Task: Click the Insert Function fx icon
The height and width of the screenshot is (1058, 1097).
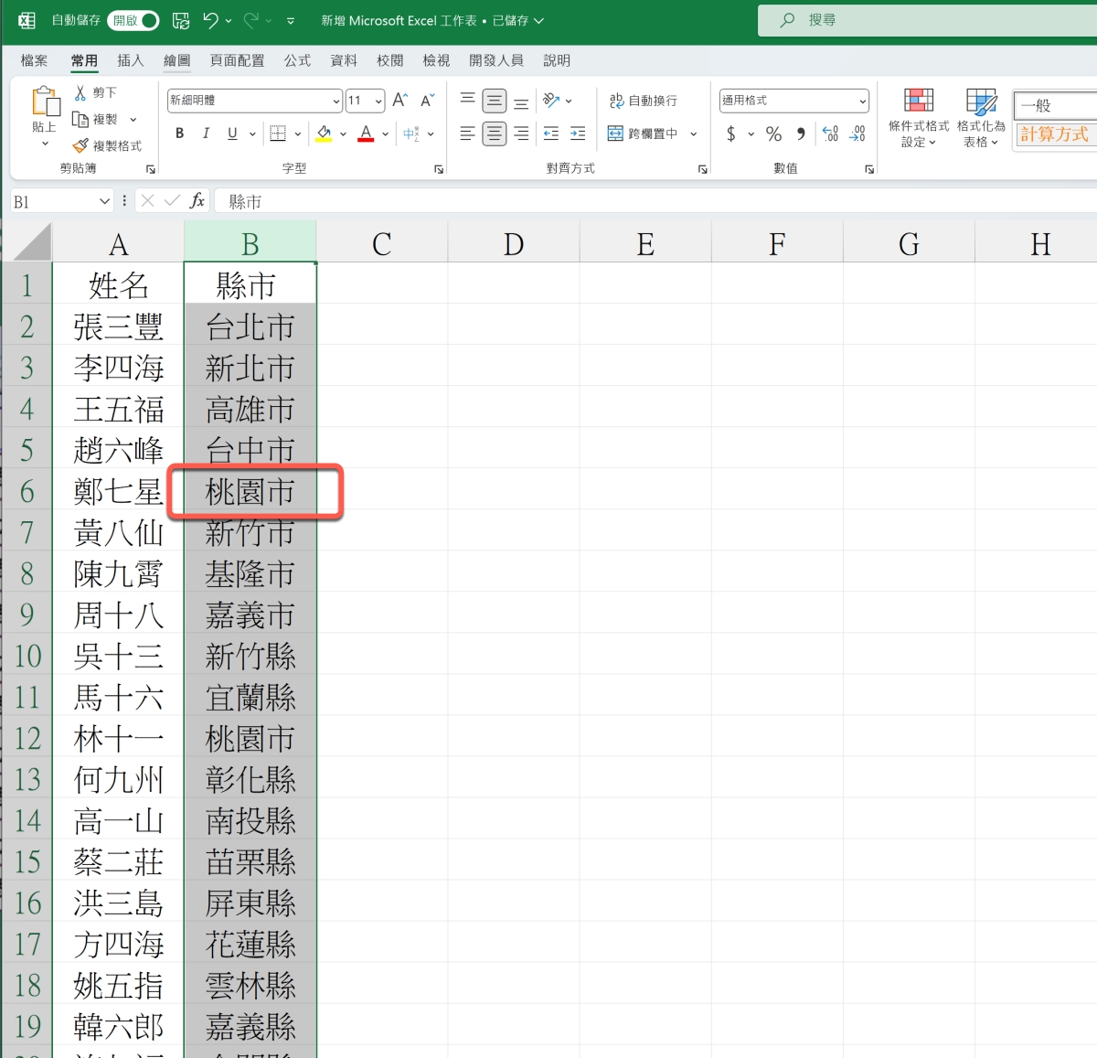Action: (x=197, y=201)
